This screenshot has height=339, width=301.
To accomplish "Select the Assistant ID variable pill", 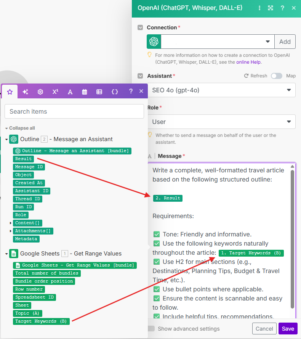I will click(x=32, y=191).
